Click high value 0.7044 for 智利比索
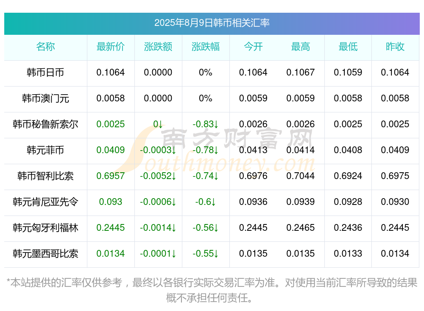Image resolution: width=424 pixels, height=311 pixels. pos(301,176)
